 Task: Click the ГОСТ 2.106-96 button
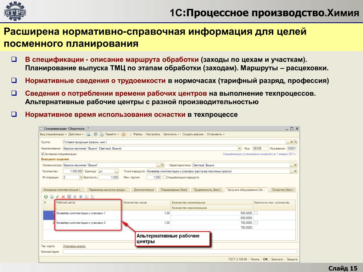pos(238,259)
